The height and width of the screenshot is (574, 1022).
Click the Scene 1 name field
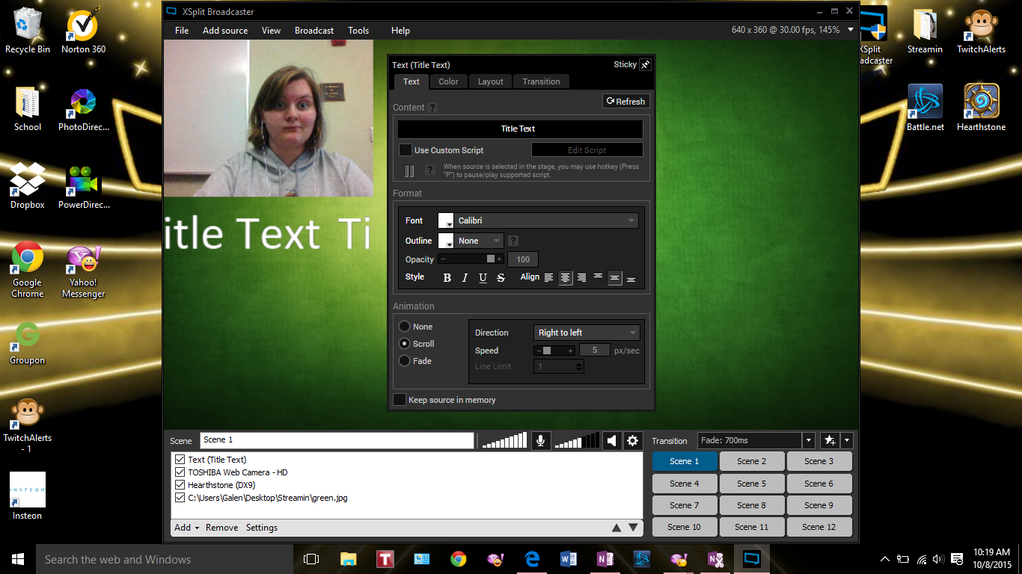pos(337,440)
